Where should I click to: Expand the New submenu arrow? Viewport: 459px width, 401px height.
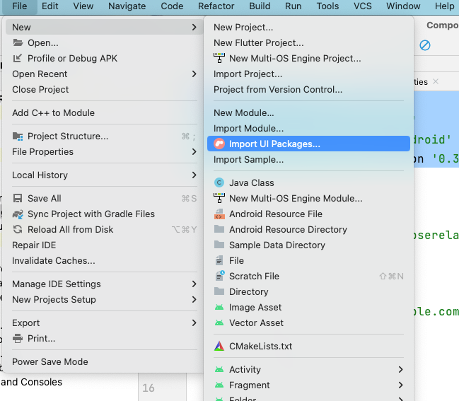click(x=194, y=27)
